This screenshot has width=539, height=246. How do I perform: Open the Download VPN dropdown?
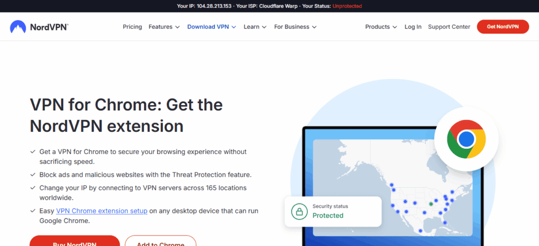tap(212, 27)
